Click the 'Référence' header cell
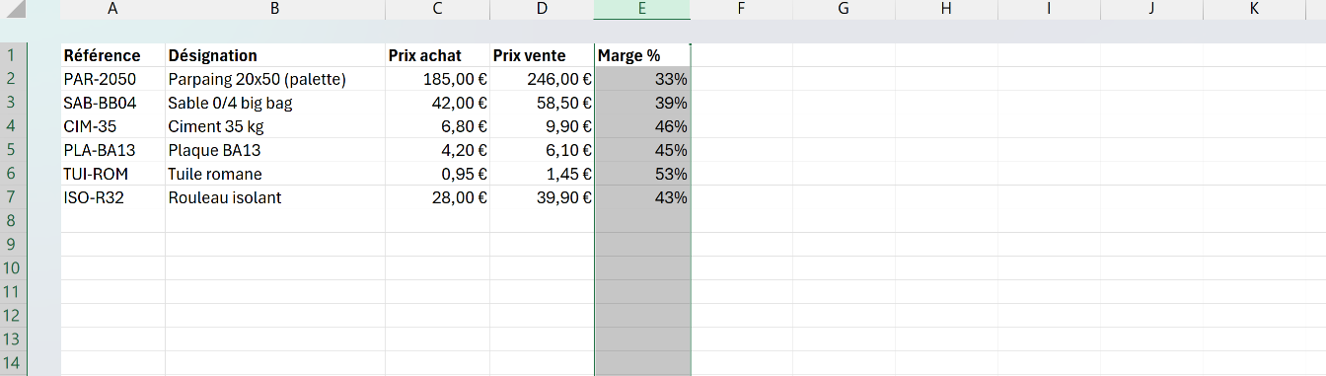Screen dimensions: 1326x376 click(x=112, y=55)
